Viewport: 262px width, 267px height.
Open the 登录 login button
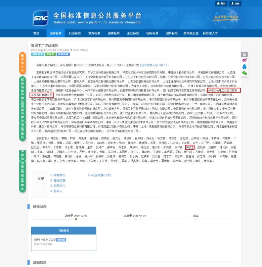[221, 3]
